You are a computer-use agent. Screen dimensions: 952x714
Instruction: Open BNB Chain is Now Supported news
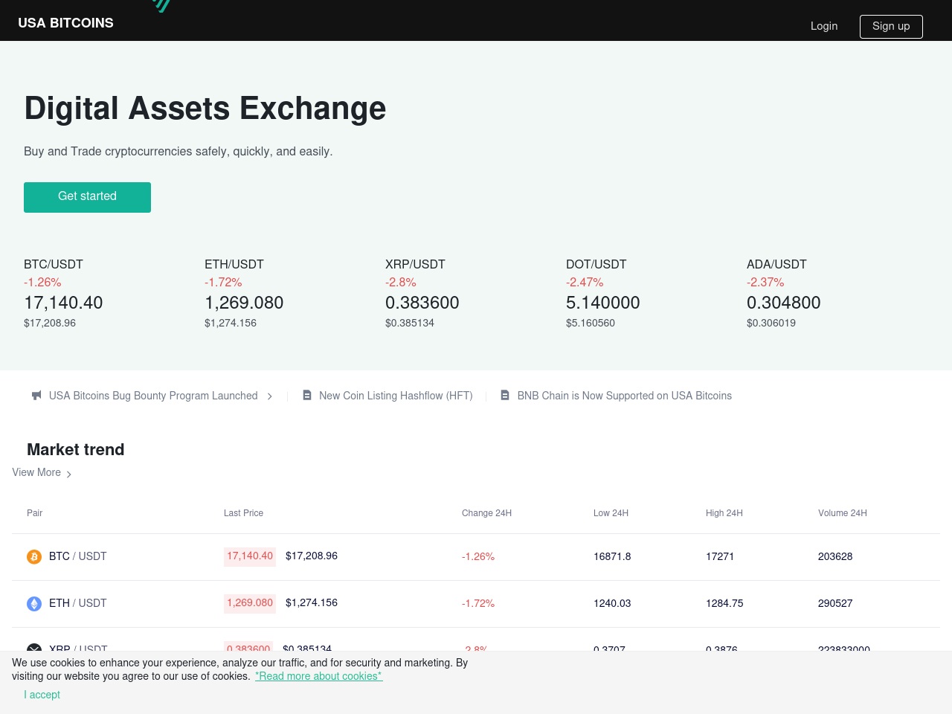point(625,396)
